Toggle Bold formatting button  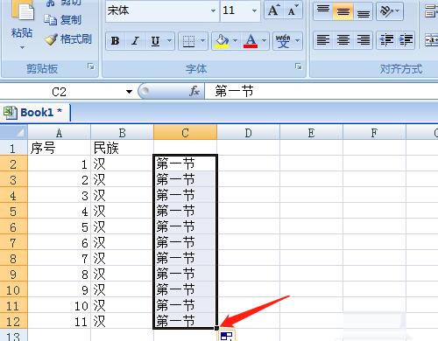[x=116, y=41]
